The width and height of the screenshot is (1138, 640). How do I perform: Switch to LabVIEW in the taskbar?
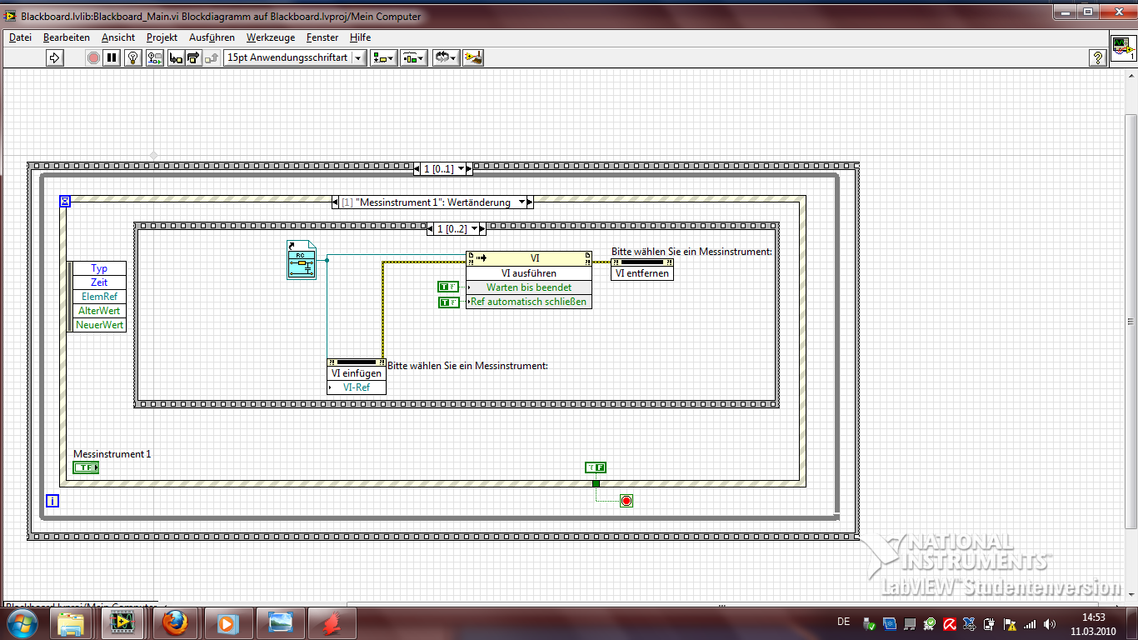click(123, 622)
